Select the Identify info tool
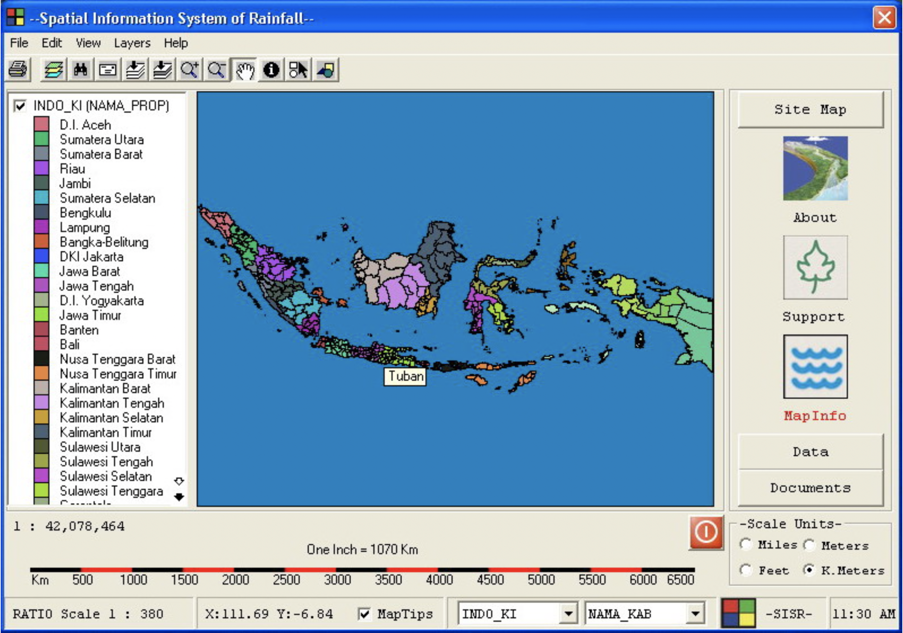The height and width of the screenshot is (633, 903). [x=271, y=70]
